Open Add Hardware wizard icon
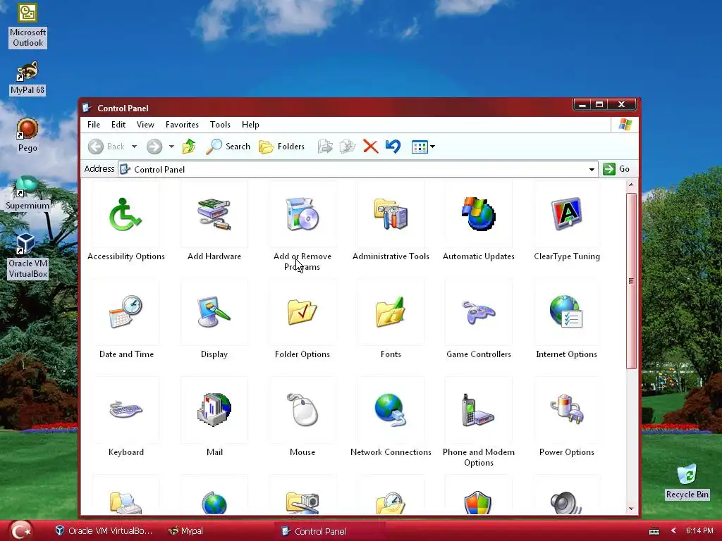Viewport: 722px width, 541px height. point(214,214)
